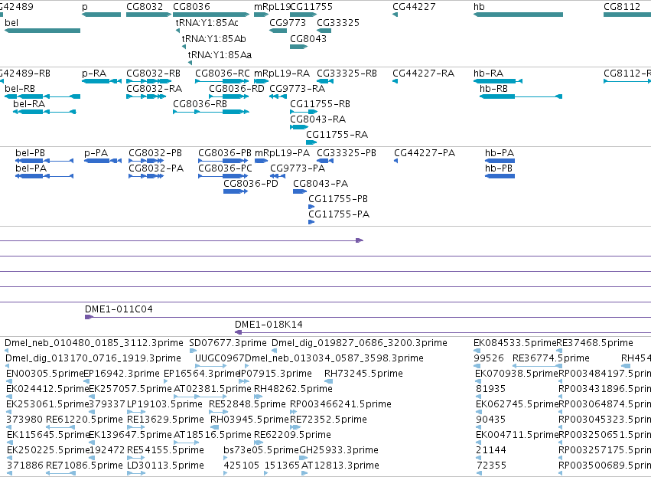The image size is (651, 477).
Task: Select protein 'CG8043-PA'
Action: pyautogui.click(x=321, y=184)
